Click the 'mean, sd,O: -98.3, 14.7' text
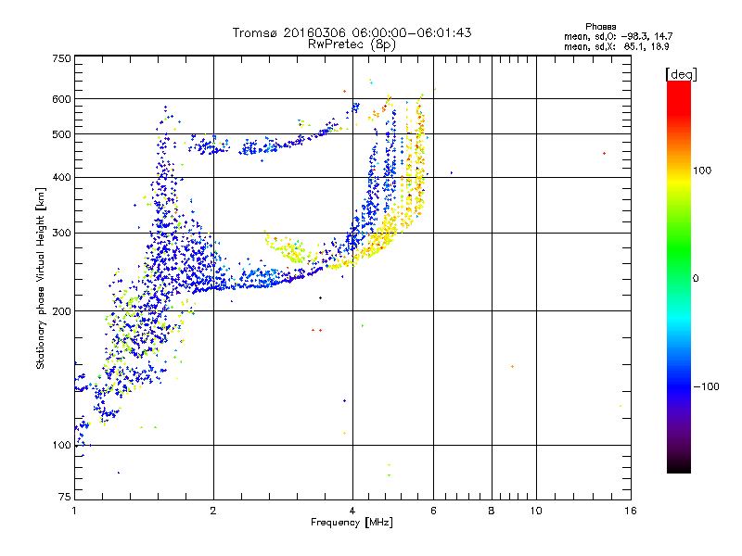 pos(618,36)
